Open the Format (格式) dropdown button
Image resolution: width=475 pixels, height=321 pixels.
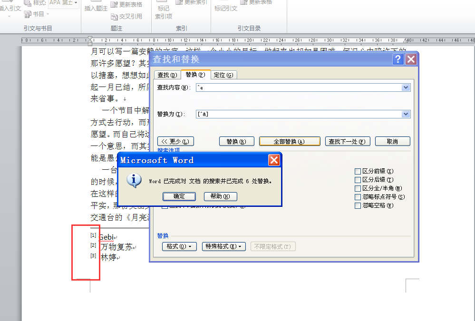(x=179, y=246)
